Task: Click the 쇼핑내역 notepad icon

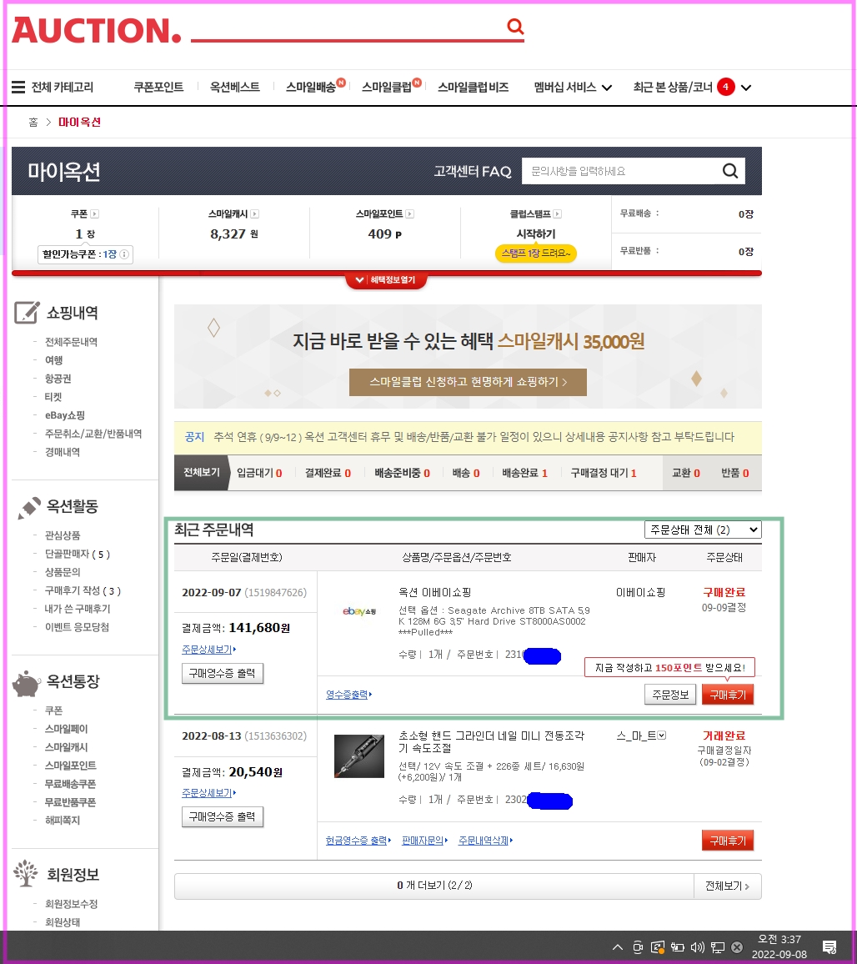Action: tap(27, 313)
